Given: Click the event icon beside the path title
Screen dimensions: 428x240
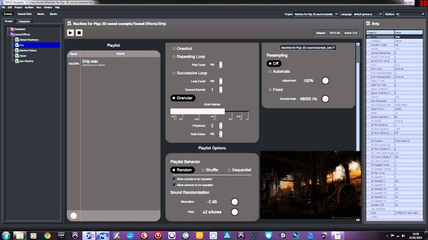Looking at the screenshot, I should coord(70,24).
